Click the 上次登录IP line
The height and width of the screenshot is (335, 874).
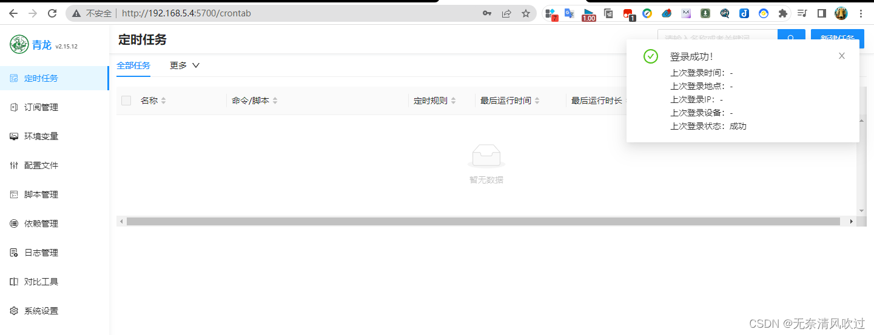pyautogui.click(x=696, y=99)
